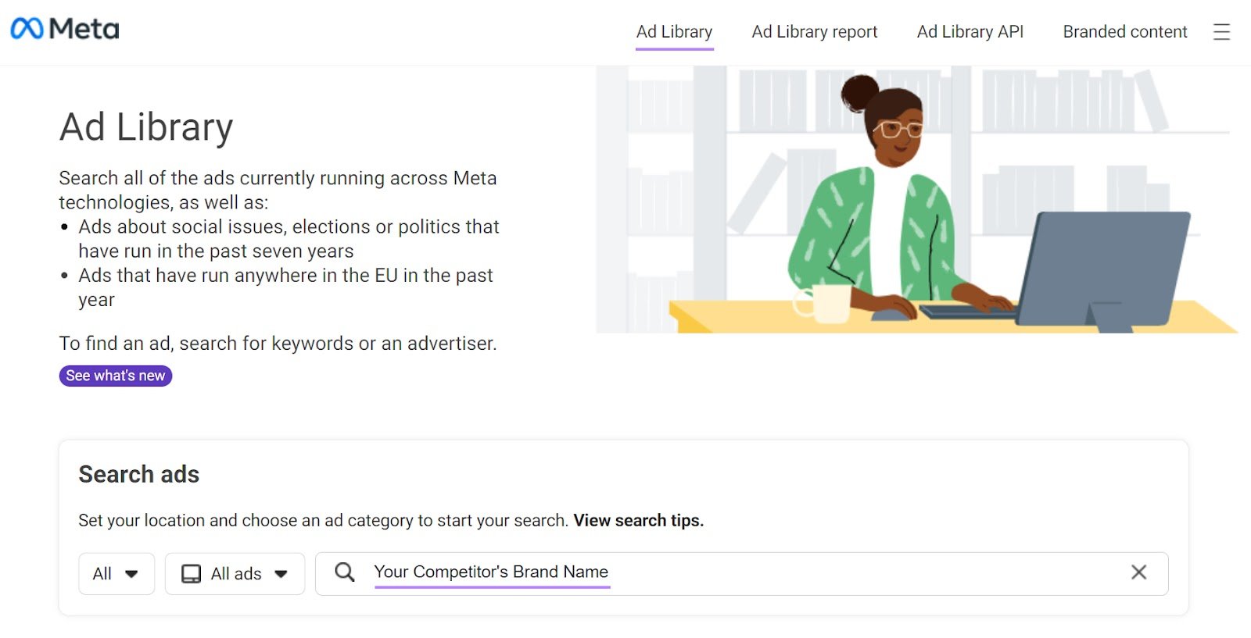Click the device icon inside the All ads filter

[190, 573]
